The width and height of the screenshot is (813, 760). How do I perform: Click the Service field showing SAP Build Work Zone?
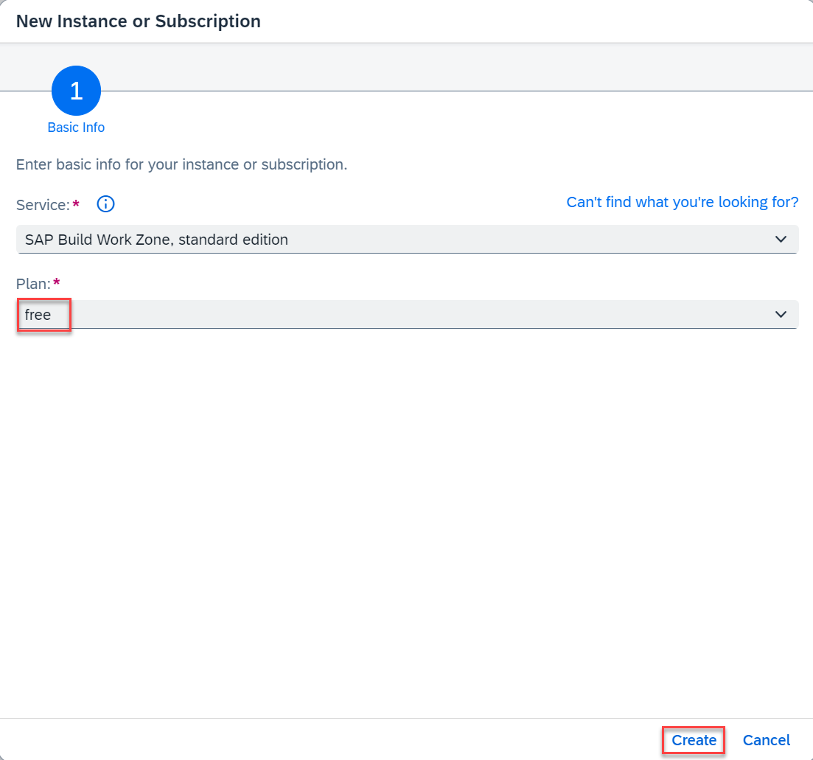pyautogui.click(x=407, y=239)
